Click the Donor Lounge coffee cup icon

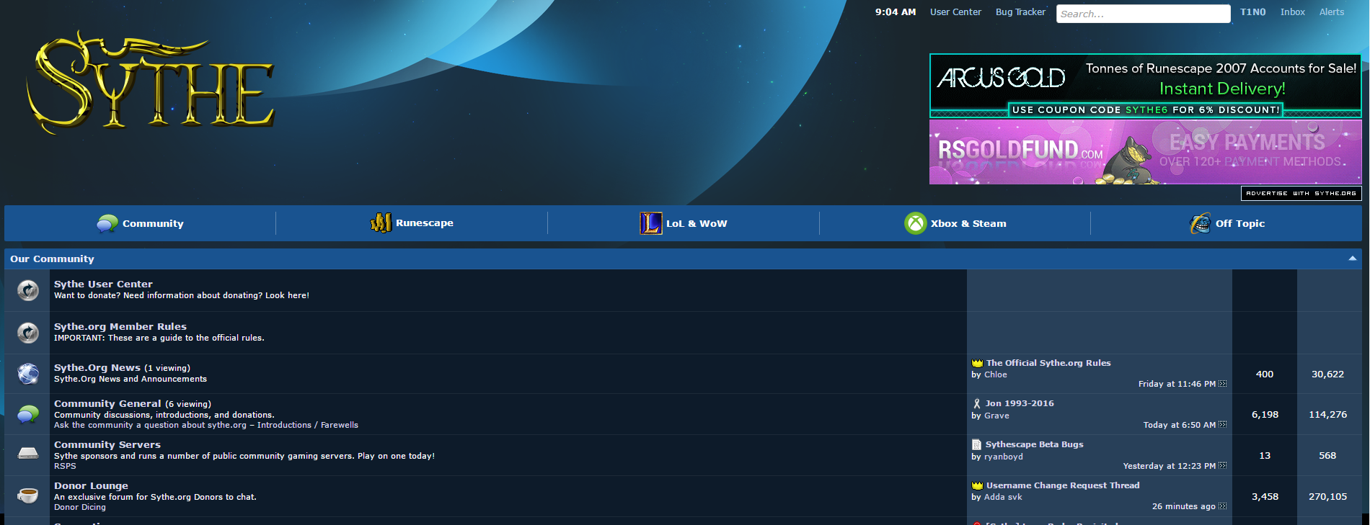pyautogui.click(x=28, y=495)
